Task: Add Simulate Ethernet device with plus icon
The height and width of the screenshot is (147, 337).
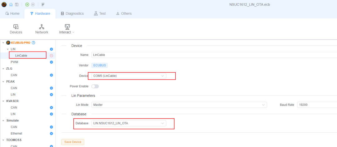Action: 51,134
